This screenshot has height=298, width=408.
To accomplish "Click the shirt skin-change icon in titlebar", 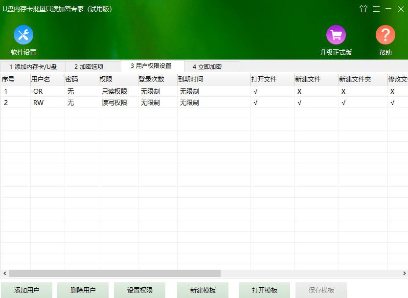I will click(363, 9).
